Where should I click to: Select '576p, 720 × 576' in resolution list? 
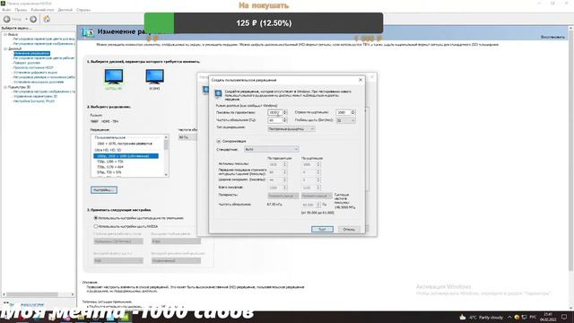coord(109,172)
